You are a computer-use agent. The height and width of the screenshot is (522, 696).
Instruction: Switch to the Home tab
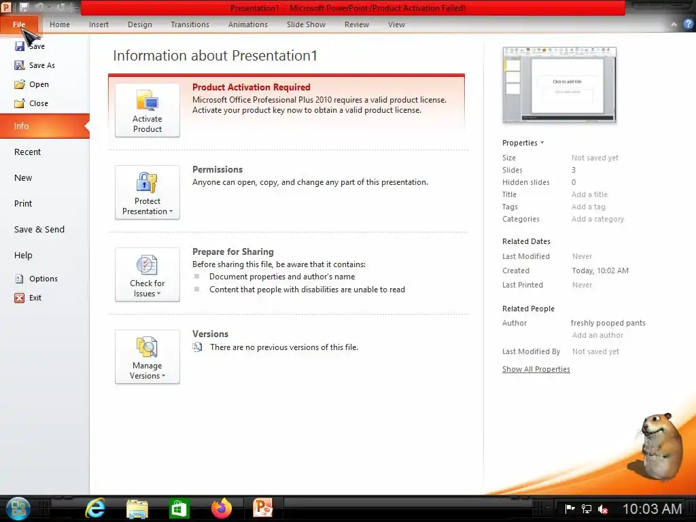(60, 24)
